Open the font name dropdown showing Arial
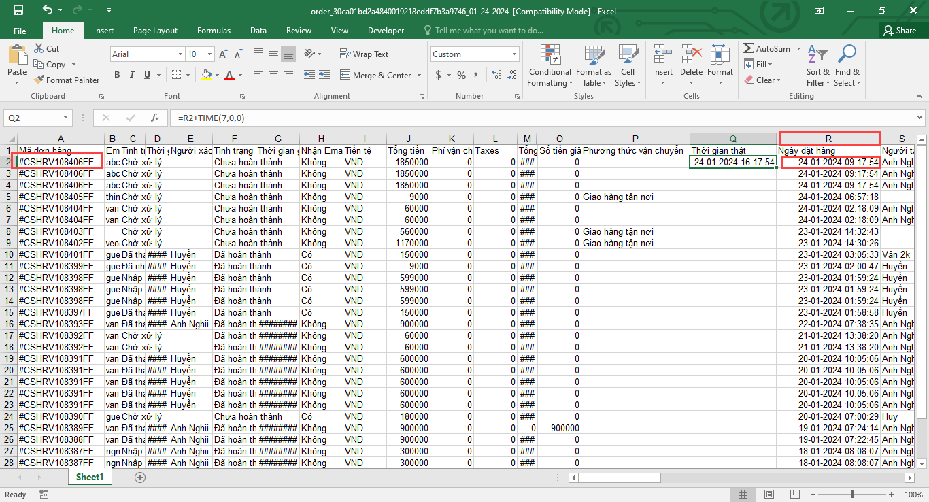Screen dimensions: 929x502 tap(180, 54)
